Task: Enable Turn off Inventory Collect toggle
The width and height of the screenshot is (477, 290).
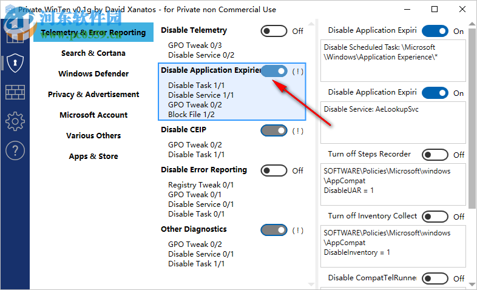Action: [x=435, y=217]
